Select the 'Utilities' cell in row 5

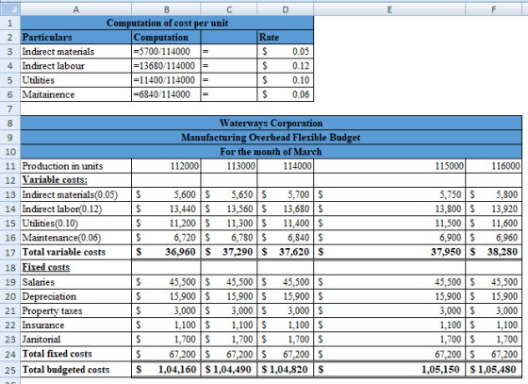[76, 80]
